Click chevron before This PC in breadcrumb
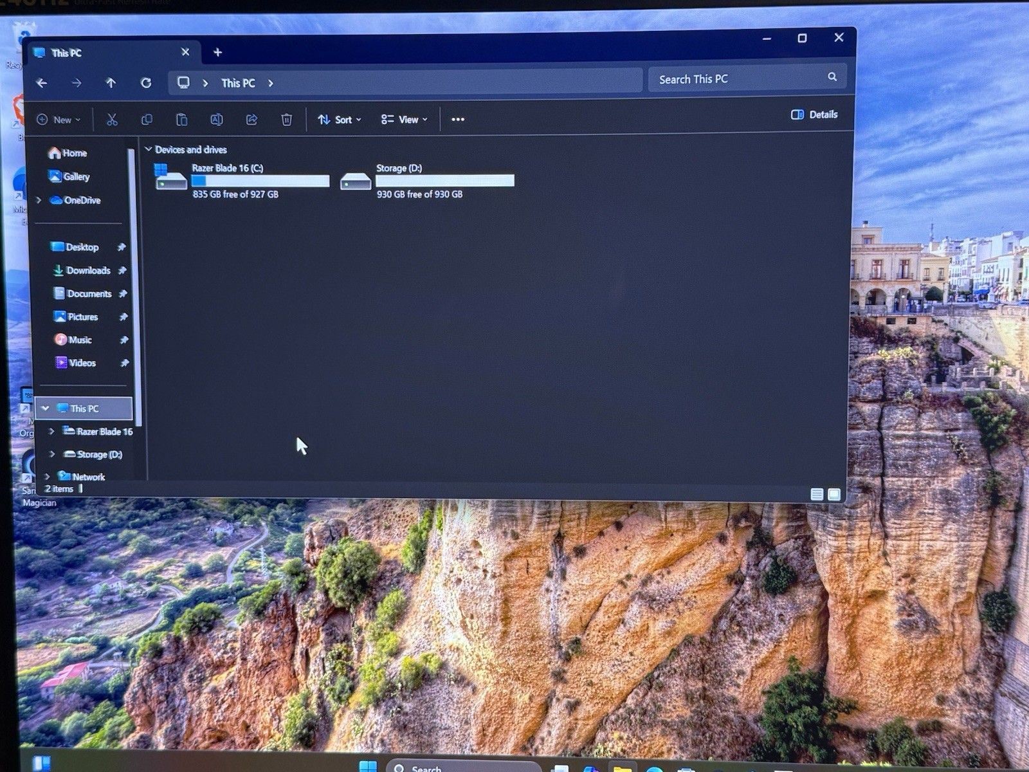The image size is (1029, 772). click(205, 83)
